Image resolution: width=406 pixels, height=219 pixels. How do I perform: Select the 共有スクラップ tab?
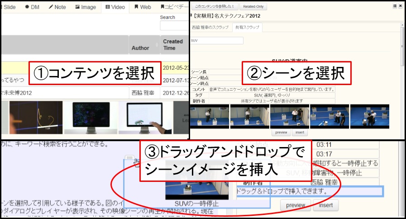247,27
